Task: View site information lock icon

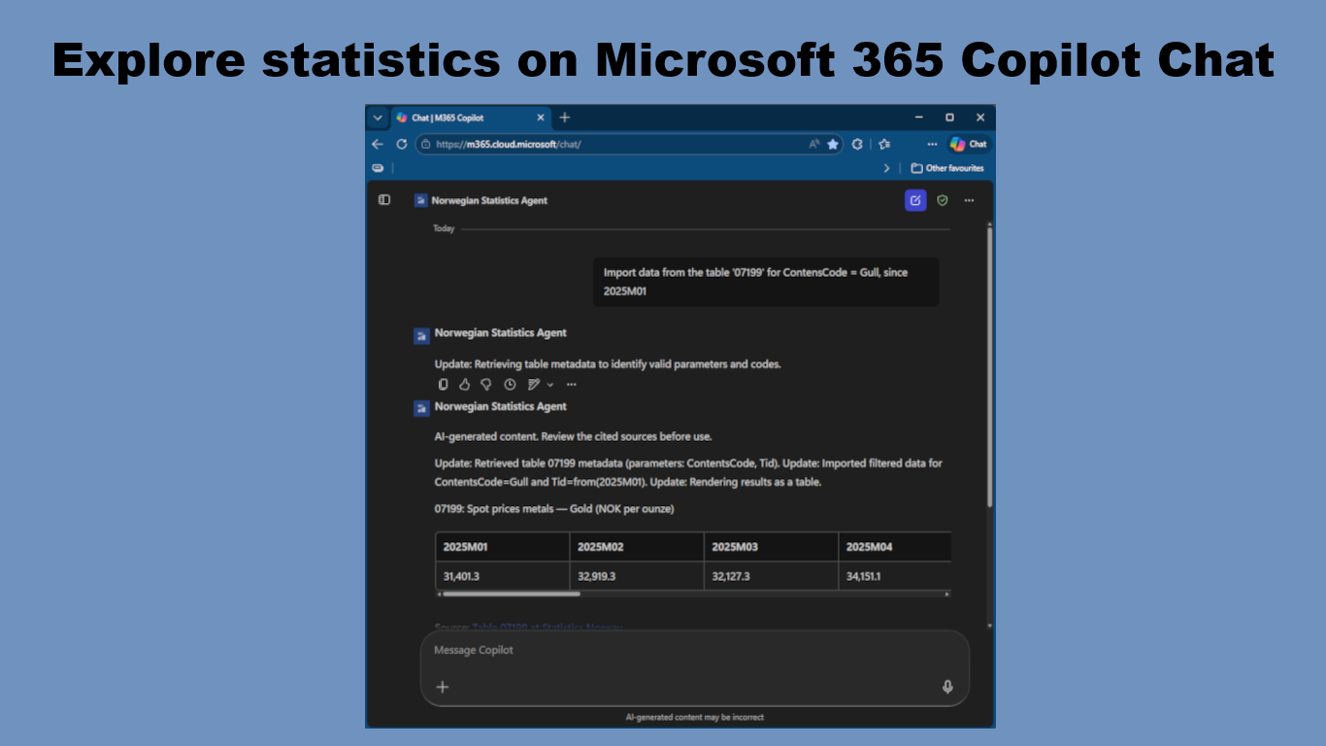Action: [x=425, y=144]
